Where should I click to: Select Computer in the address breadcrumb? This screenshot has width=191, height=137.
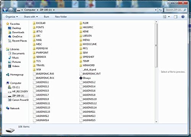[30, 10]
